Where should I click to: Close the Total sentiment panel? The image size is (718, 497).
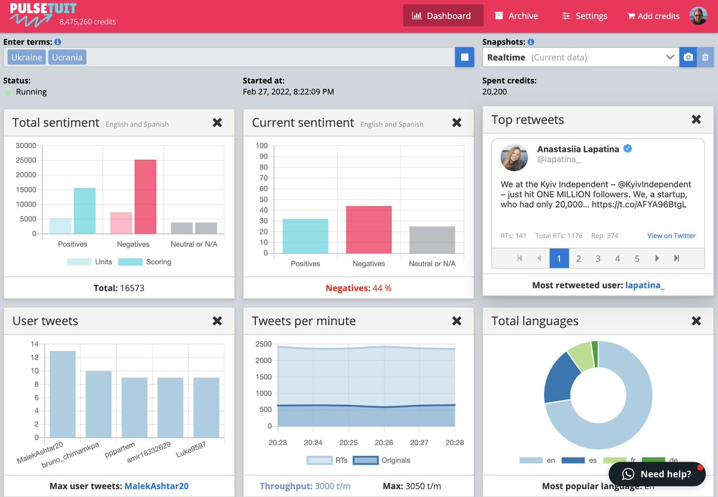[x=217, y=123]
